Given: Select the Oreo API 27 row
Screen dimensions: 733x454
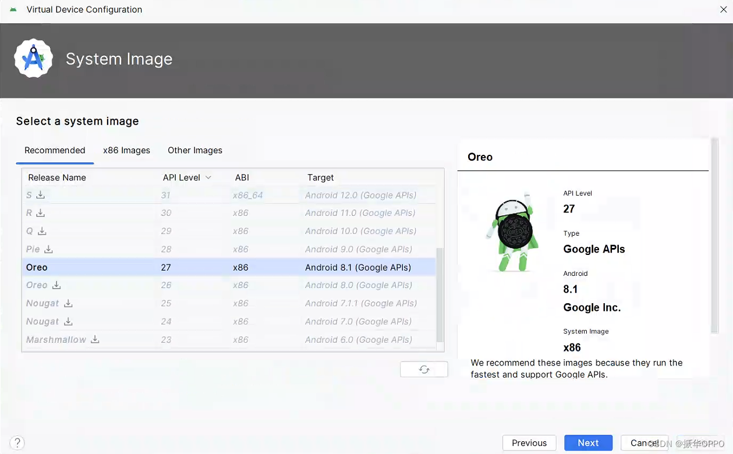Looking at the screenshot, I should click(229, 267).
